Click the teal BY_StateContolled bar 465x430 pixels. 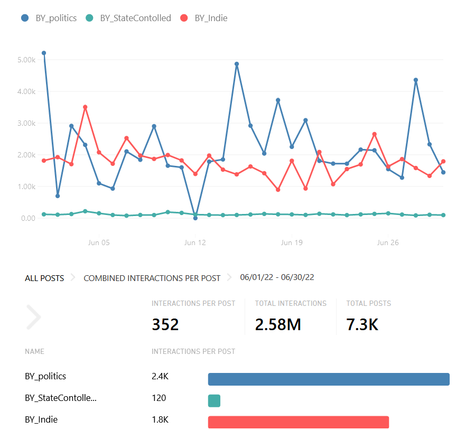coord(214,401)
